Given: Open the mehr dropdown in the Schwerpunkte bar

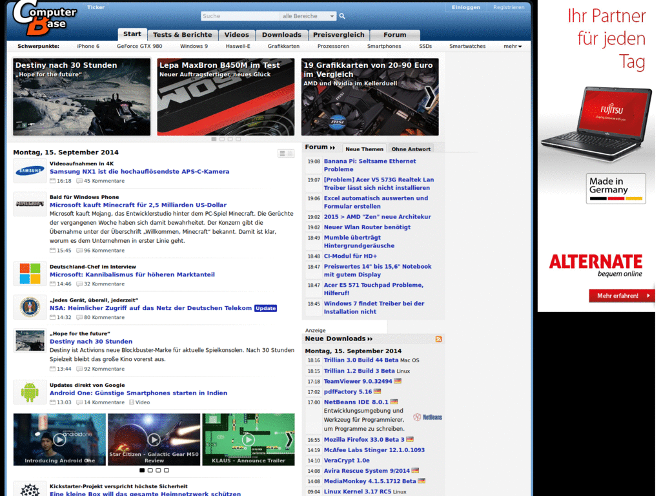Looking at the screenshot, I should point(512,46).
